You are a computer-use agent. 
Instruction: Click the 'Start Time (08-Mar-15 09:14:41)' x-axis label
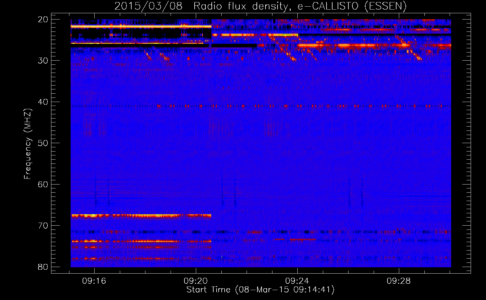[260, 290]
